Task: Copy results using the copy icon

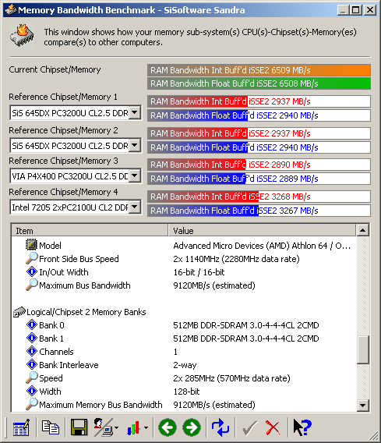Action: pos(50,427)
